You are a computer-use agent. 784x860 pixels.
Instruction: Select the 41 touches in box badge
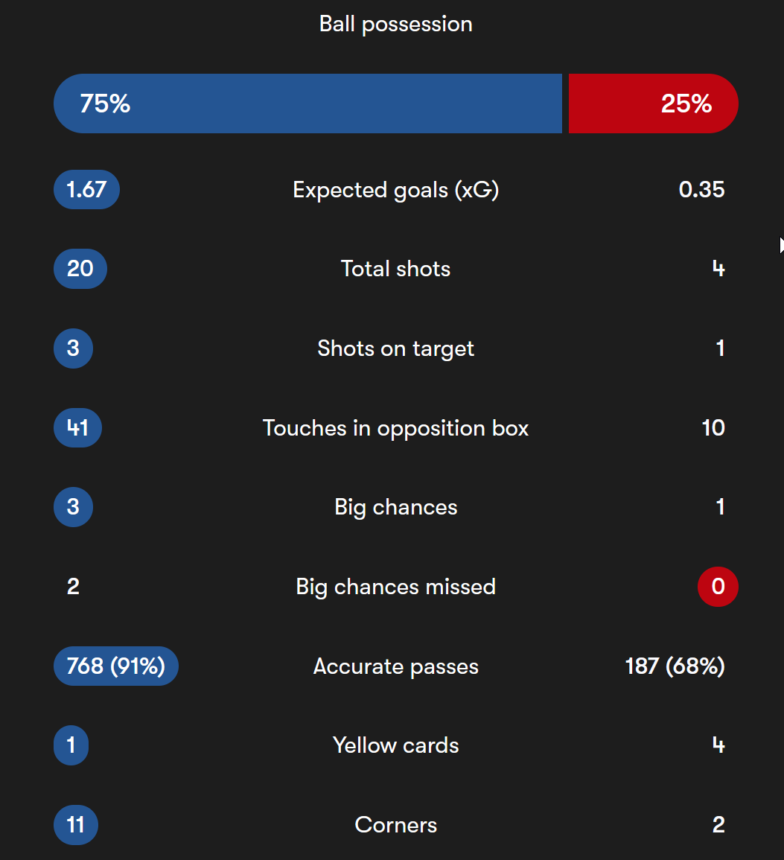click(x=77, y=428)
